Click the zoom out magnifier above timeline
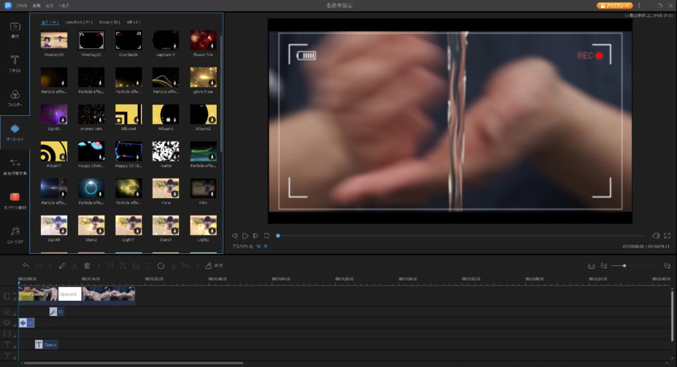 coord(604,266)
